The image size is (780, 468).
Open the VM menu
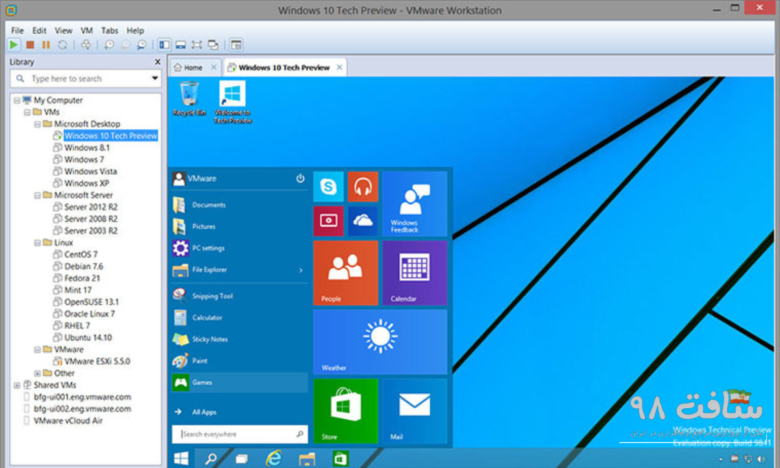coord(86,31)
